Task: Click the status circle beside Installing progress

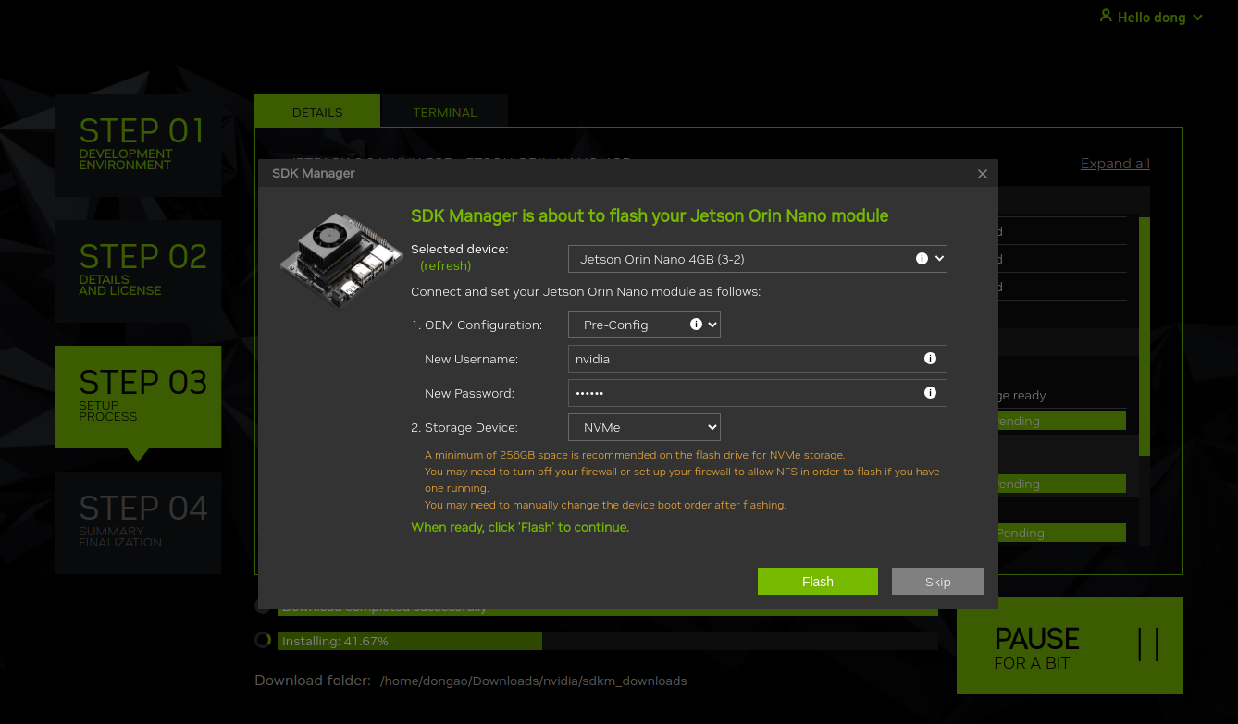Action: tap(263, 639)
